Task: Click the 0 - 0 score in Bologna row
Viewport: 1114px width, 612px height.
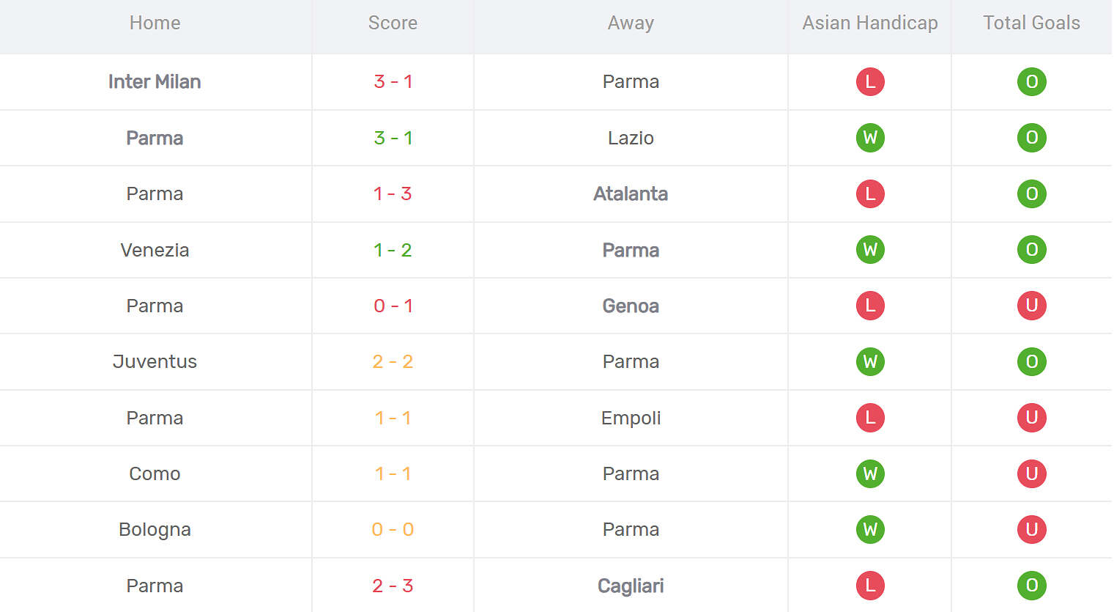Action: pos(393,529)
